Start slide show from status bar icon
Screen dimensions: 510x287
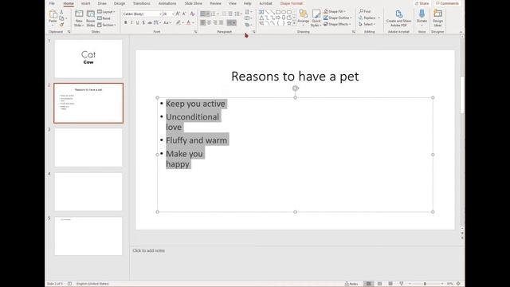click(402, 284)
